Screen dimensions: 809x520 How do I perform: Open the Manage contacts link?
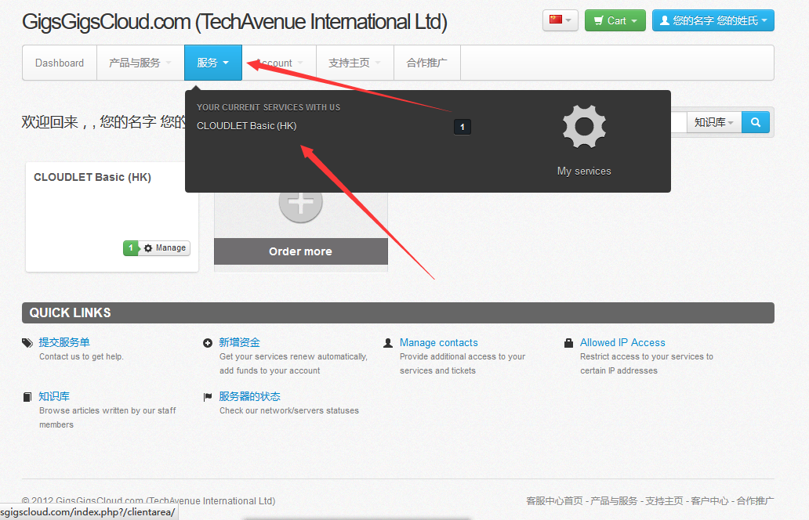pyautogui.click(x=438, y=343)
